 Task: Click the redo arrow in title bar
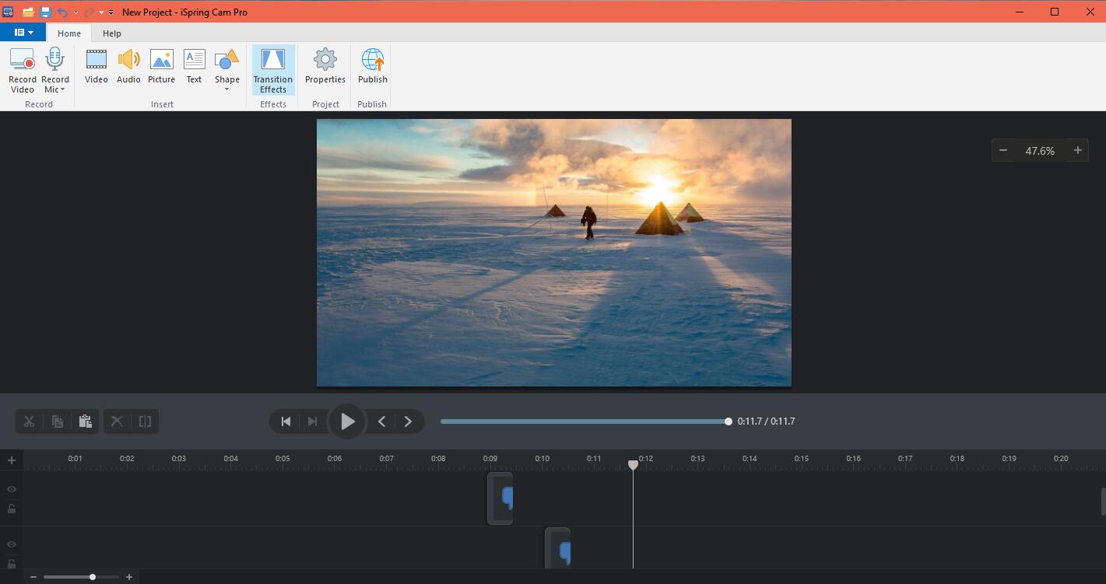(x=89, y=12)
